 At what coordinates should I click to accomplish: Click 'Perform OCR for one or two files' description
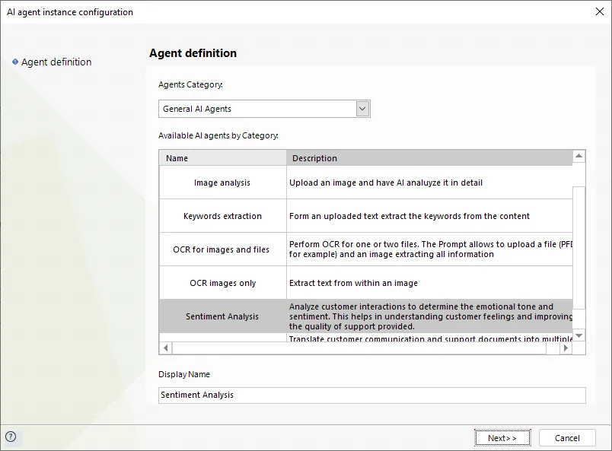click(x=431, y=249)
